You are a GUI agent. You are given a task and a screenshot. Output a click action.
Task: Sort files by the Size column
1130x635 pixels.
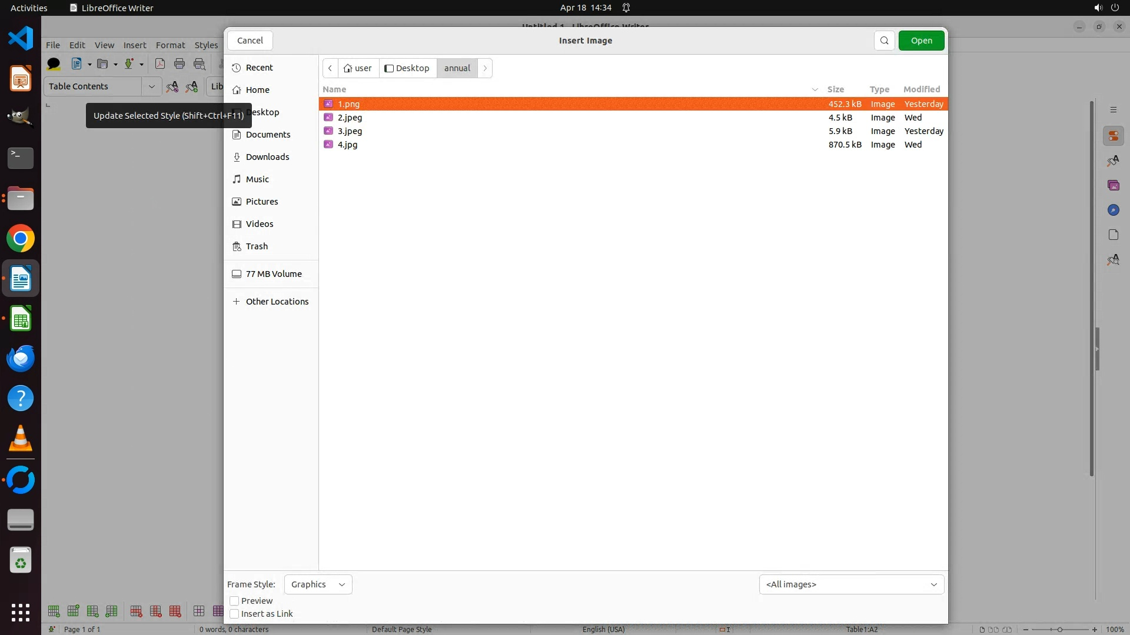pos(835,89)
